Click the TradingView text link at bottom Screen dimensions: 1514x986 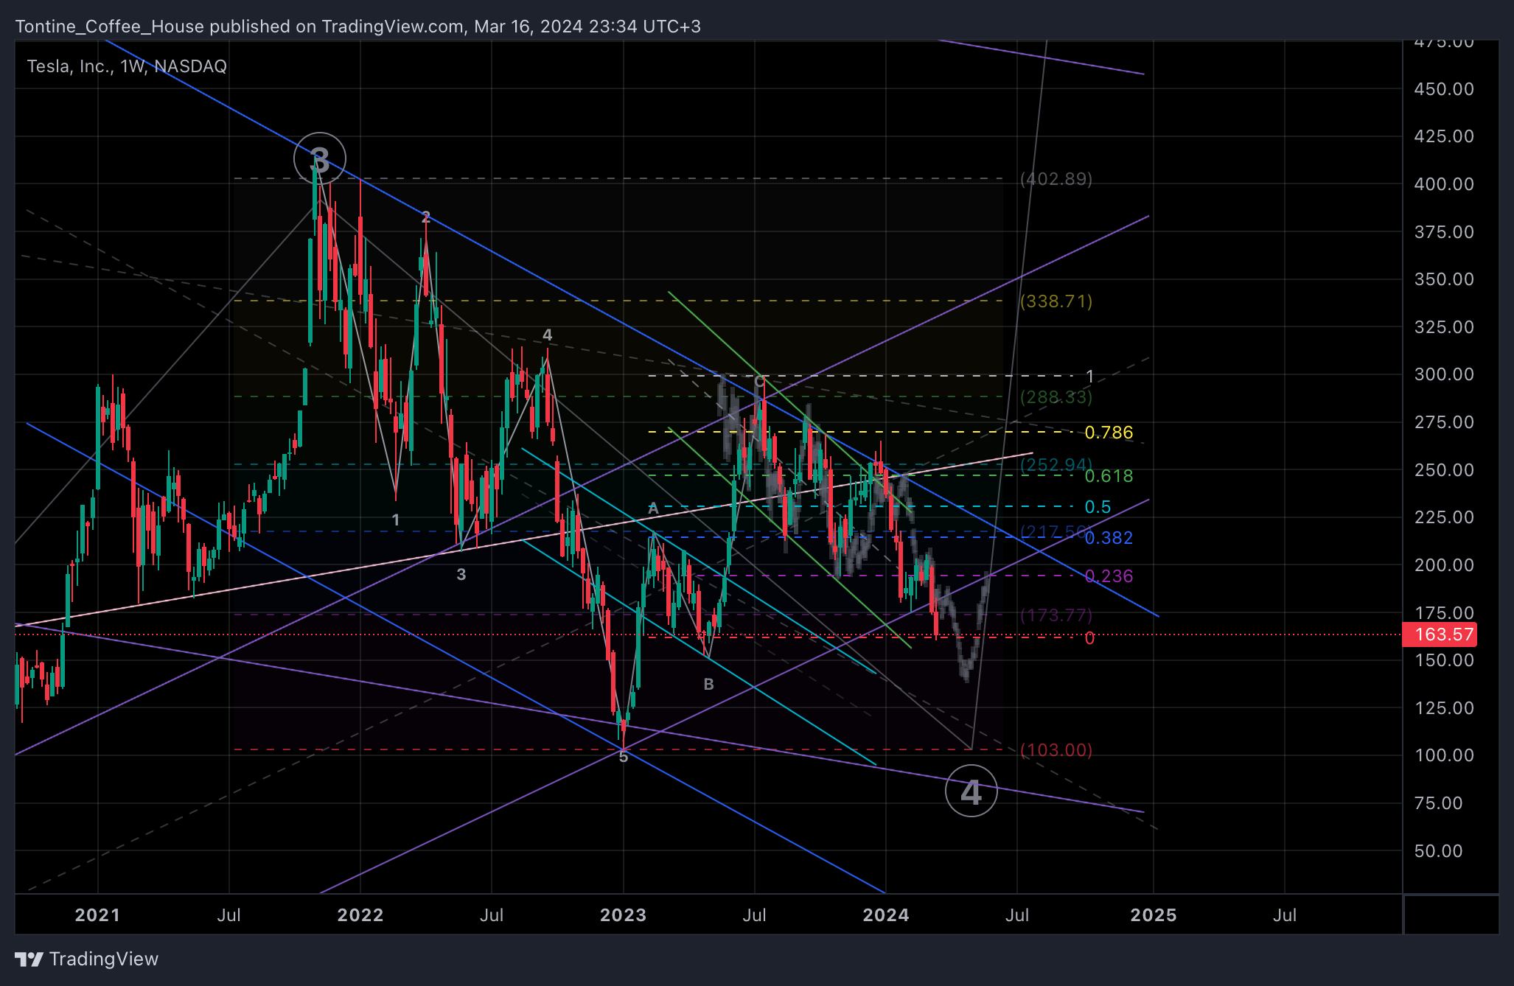click(x=104, y=959)
